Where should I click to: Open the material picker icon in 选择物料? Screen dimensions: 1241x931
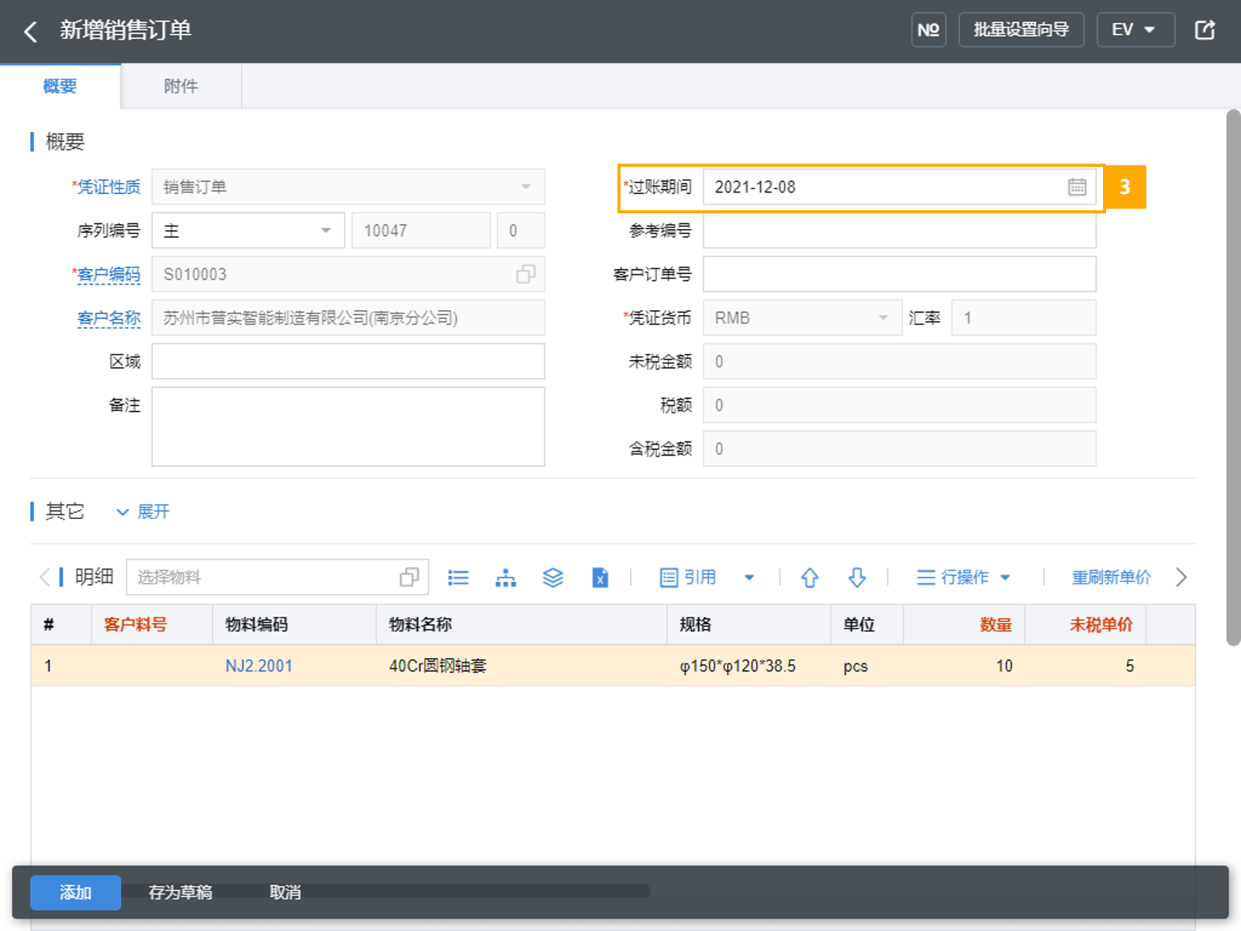[409, 577]
